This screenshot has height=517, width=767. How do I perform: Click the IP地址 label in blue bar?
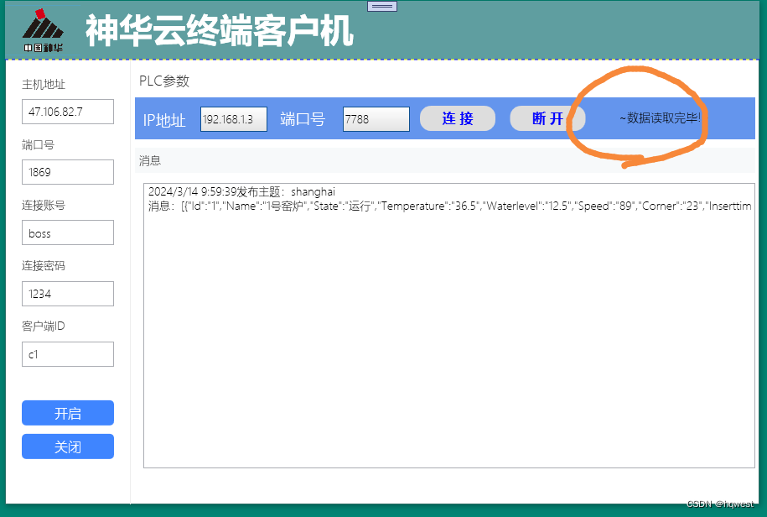coord(164,120)
